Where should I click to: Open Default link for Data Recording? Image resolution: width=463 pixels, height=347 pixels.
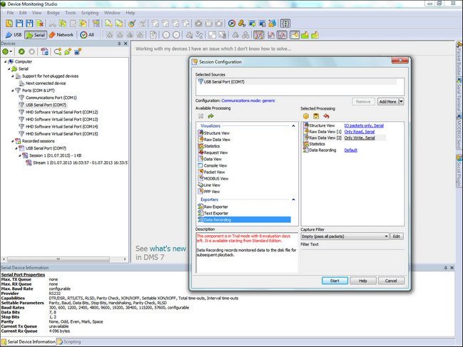click(x=350, y=150)
